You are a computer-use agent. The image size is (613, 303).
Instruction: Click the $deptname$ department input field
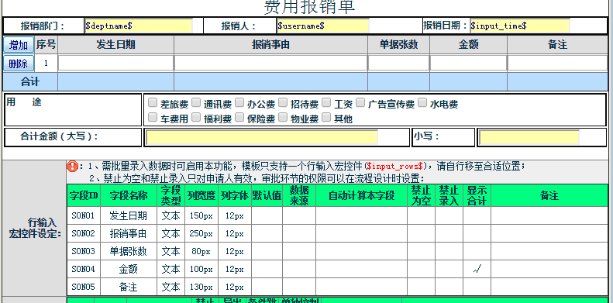pyautogui.click(x=139, y=26)
